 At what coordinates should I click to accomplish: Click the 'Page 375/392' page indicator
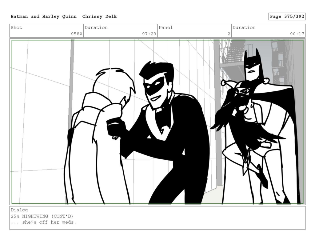pos(287,17)
